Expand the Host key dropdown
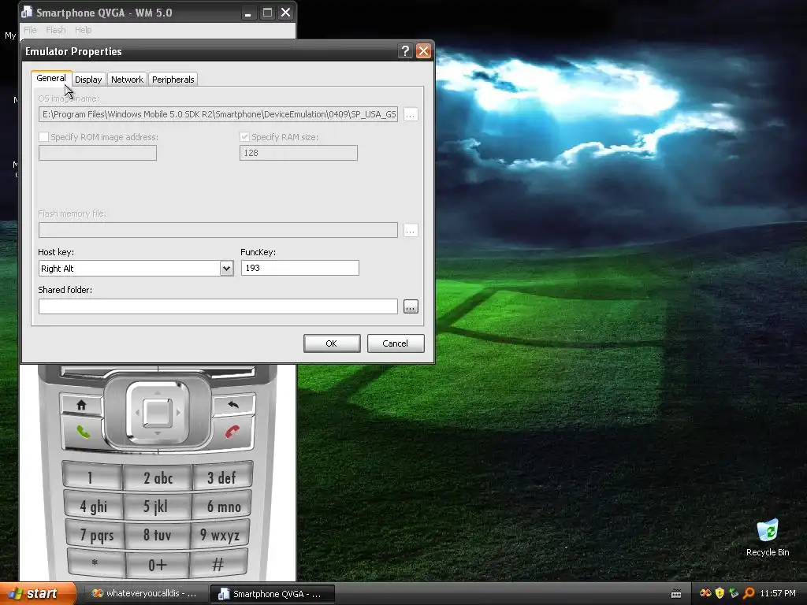This screenshot has width=807, height=605. pos(226,268)
